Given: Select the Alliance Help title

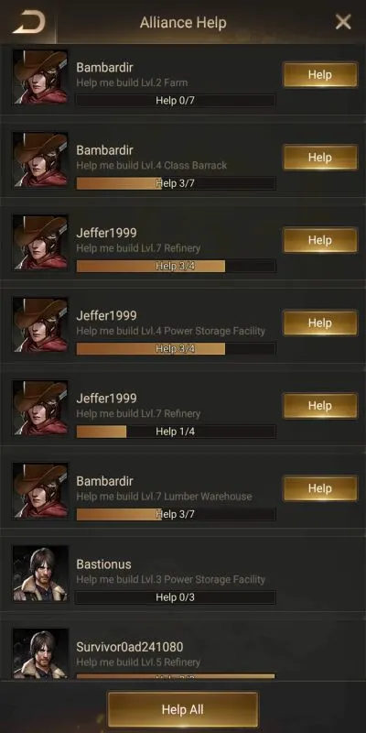Looking at the screenshot, I should [x=183, y=22].
